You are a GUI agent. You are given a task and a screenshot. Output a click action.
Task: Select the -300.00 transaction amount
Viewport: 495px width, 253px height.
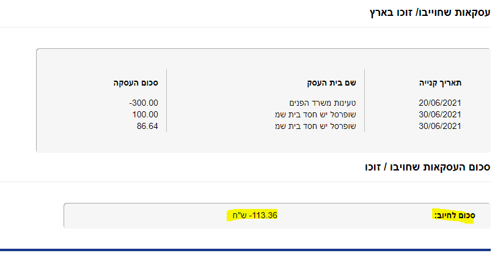coord(144,103)
